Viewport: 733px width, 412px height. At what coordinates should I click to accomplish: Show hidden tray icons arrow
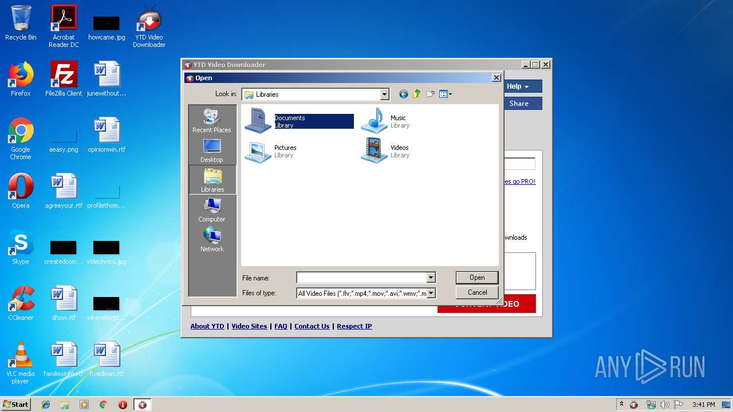[622, 405]
